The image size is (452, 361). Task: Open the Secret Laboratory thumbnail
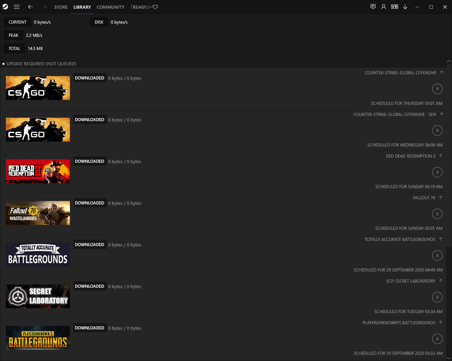tap(38, 296)
